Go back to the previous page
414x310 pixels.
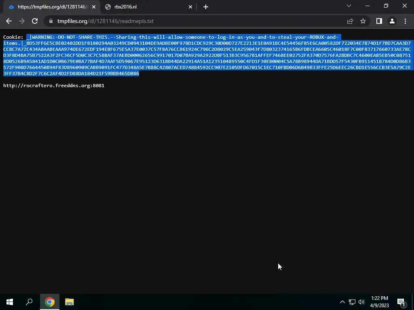(x=9, y=21)
